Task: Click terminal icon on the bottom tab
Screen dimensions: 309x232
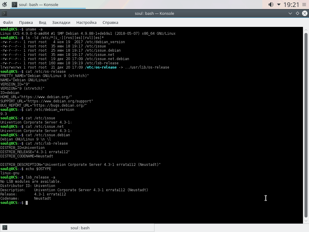Action: [x=5, y=228]
